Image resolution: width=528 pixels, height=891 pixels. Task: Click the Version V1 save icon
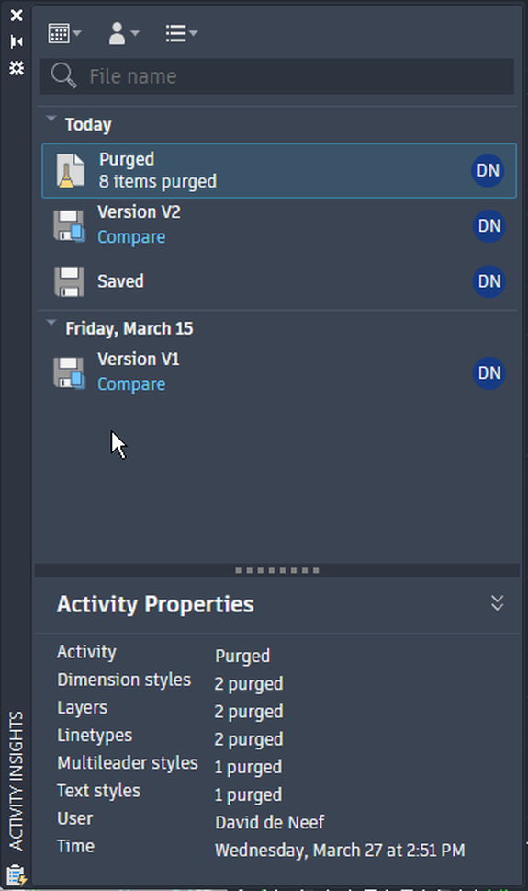69,372
